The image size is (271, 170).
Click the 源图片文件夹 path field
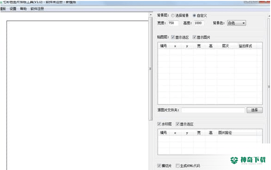pos(213,110)
